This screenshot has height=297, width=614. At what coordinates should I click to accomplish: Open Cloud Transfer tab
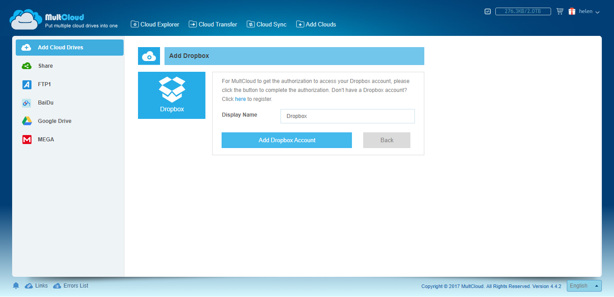pyautogui.click(x=213, y=24)
